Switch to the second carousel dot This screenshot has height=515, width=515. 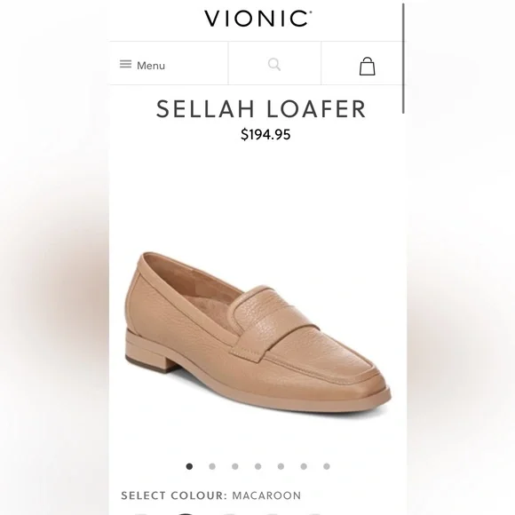click(x=212, y=466)
